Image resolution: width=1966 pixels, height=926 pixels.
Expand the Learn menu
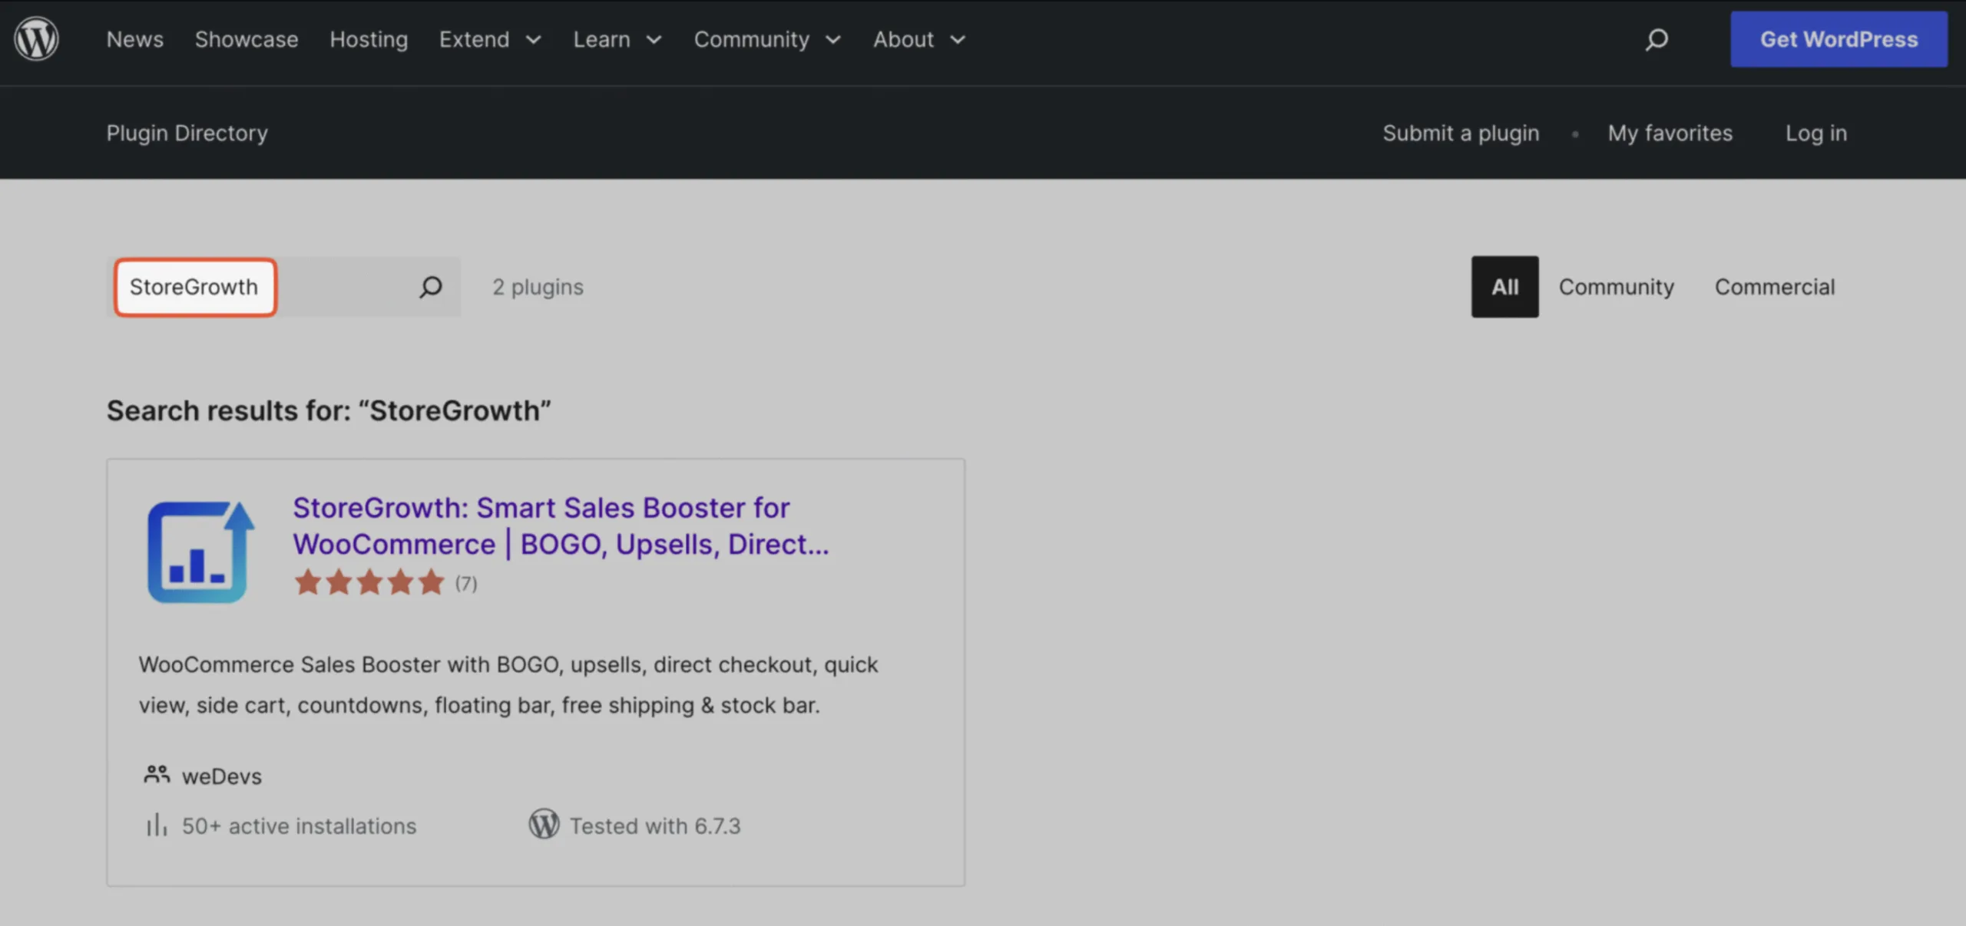(617, 39)
